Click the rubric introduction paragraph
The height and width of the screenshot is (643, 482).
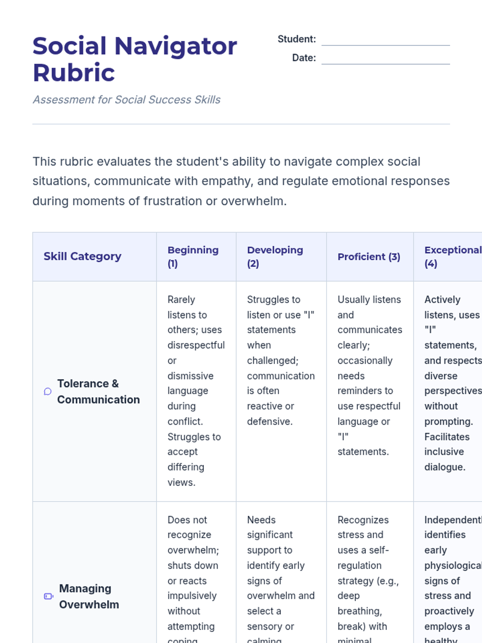(241, 181)
